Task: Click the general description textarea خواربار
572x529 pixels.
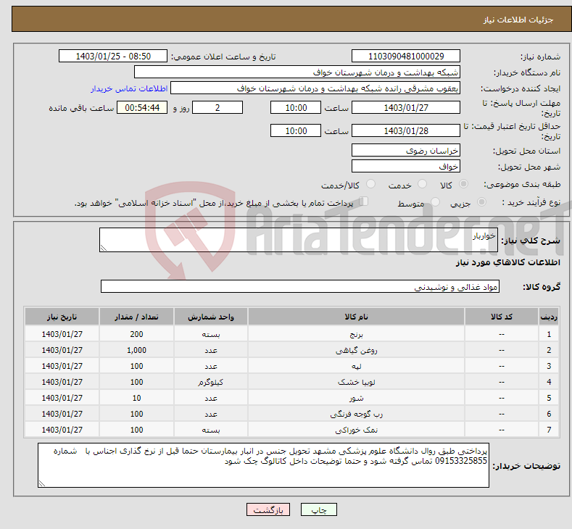Action: [299, 240]
